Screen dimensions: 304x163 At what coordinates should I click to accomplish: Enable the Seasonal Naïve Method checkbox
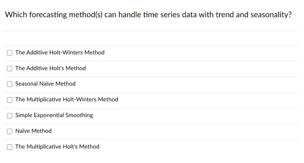coord(10,84)
